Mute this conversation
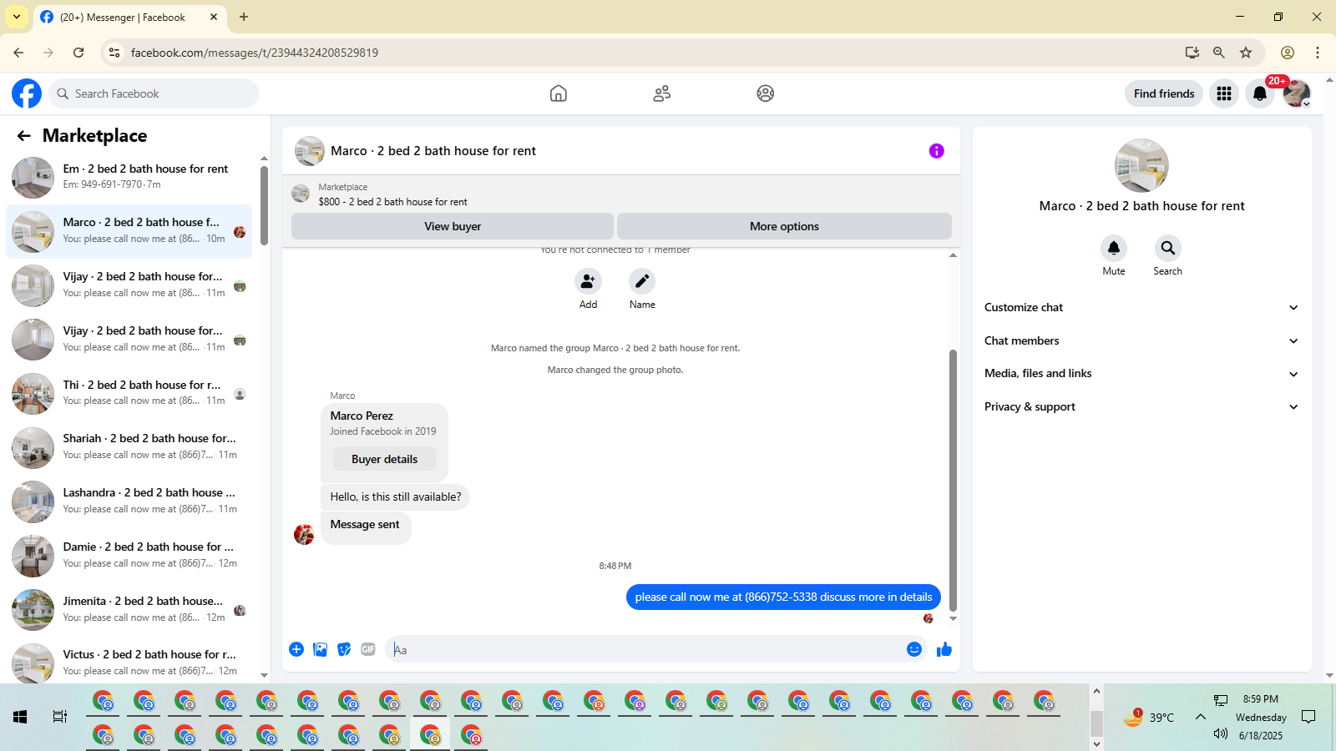Screen dimensions: 1336x751 [1114, 248]
